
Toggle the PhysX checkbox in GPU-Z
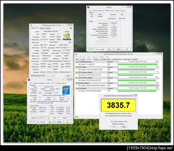[x=54, y=72]
